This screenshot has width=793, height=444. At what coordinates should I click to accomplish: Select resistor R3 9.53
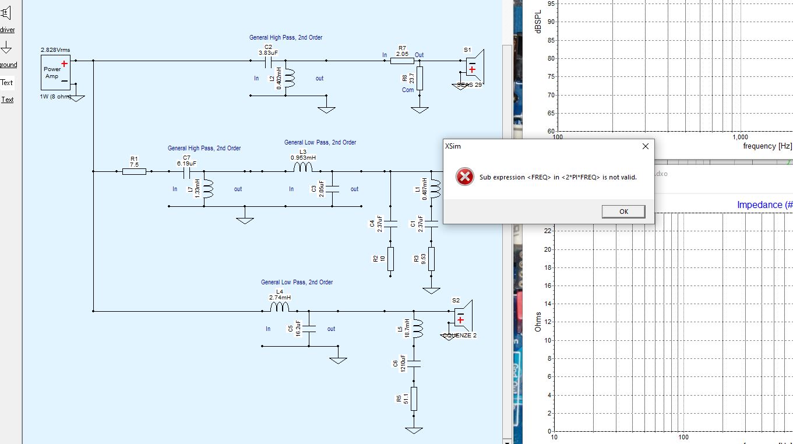point(431,259)
